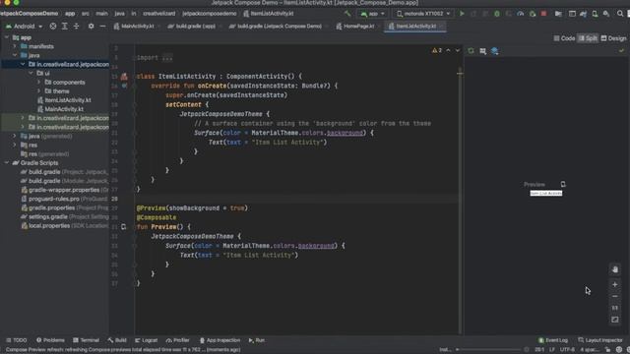This screenshot has height=354, width=630.
Task: Expand the collapsed import block
Action: click(167, 58)
